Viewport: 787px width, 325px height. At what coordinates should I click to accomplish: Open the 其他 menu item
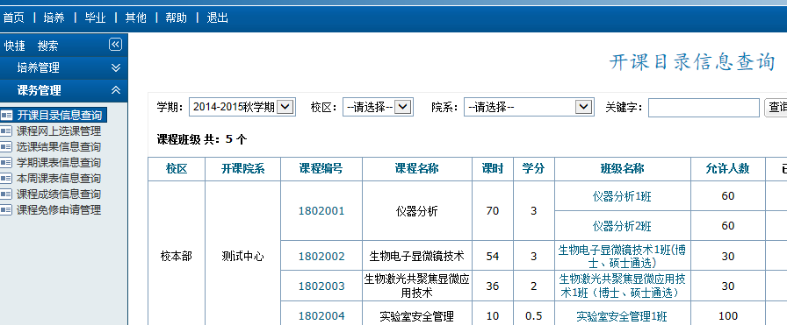point(136,18)
